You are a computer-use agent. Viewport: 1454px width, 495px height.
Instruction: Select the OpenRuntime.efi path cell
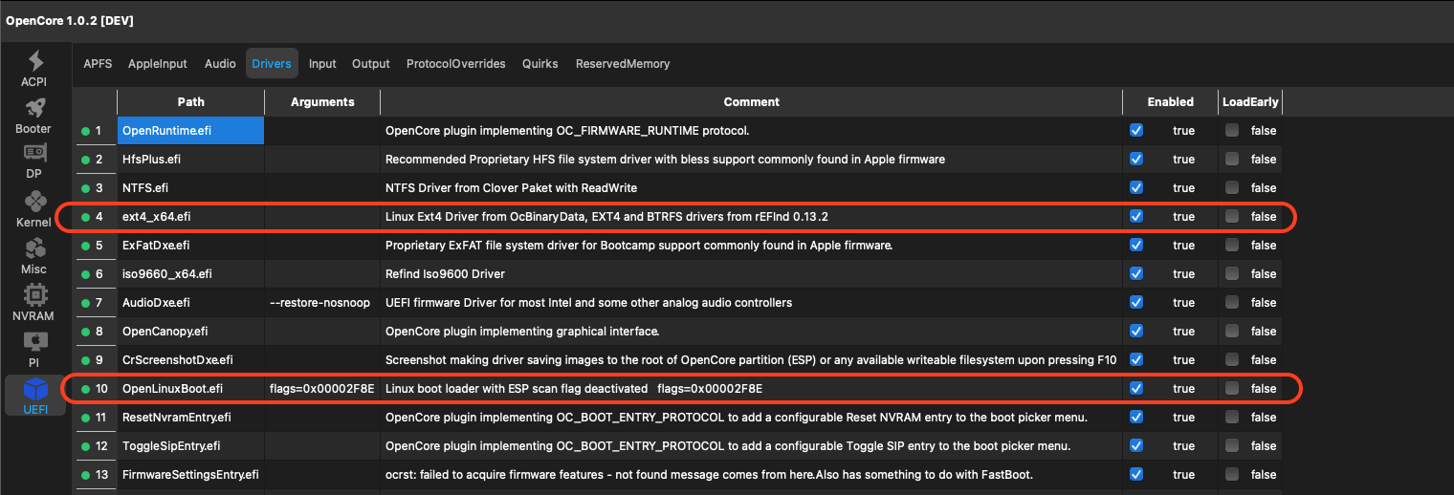pyautogui.click(x=190, y=131)
